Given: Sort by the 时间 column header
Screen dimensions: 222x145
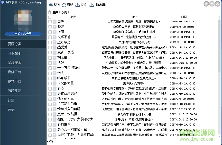Looking at the screenshot, I should coord(184,17).
